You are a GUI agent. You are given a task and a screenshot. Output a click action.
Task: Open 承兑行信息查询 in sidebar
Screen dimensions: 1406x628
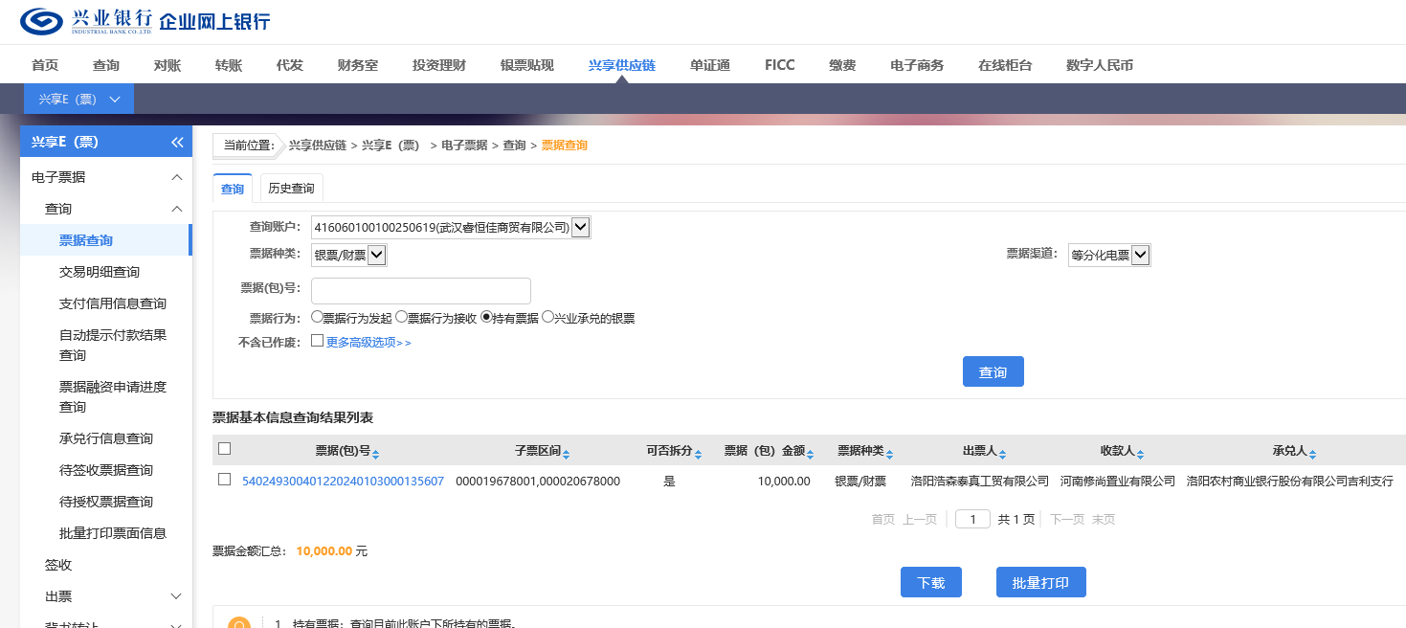pos(106,438)
